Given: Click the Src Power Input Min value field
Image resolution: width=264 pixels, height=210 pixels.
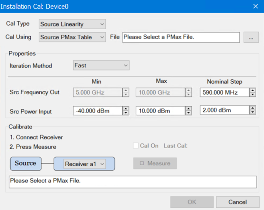Looking at the screenshot, I should [x=97, y=111].
